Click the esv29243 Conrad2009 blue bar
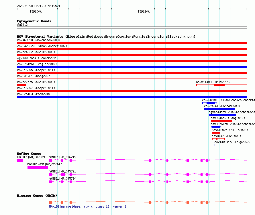 click(x=219, y=109)
